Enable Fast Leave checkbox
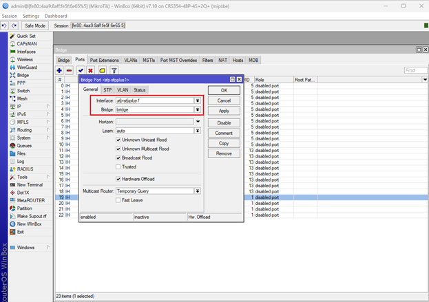This screenshot has width=429, height=302. point(118,200)
